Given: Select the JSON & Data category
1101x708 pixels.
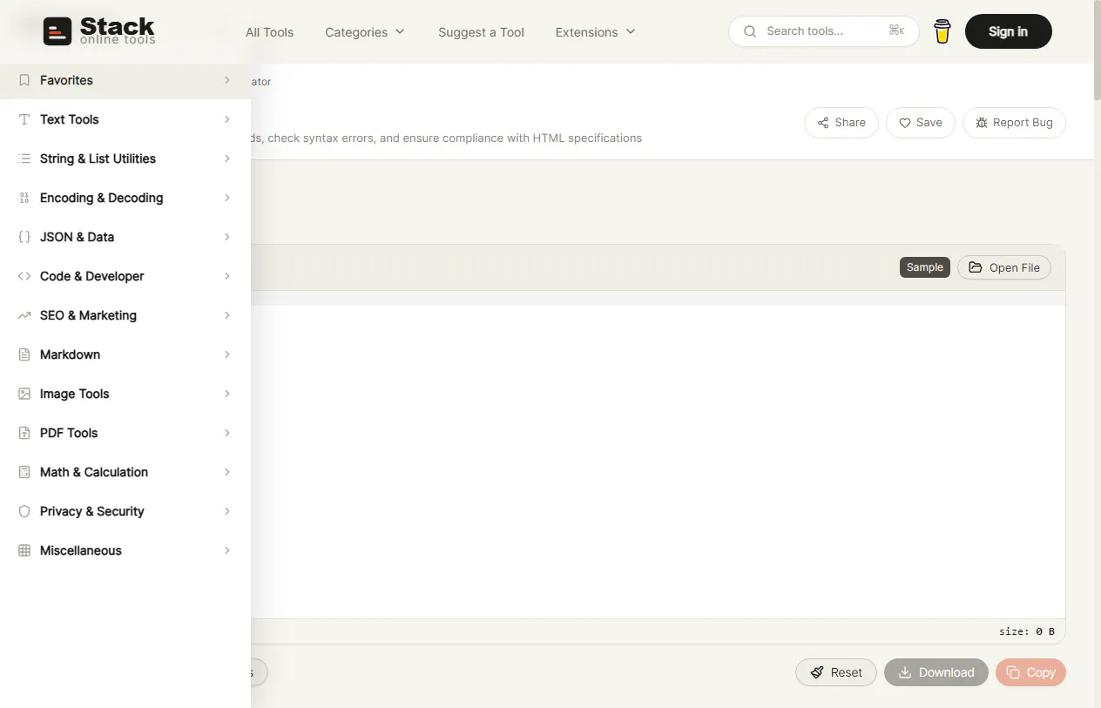Looking at the screenshot, I should coord(125,237).
